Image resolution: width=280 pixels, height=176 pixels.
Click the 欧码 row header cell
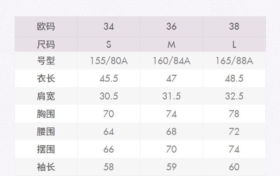(x=46, y=27)
